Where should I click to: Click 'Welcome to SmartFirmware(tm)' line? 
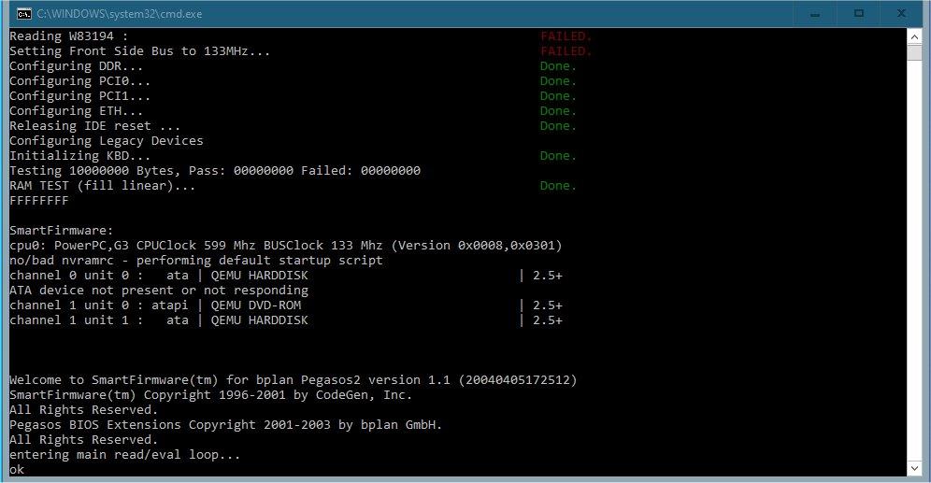click(x=294, y=379)
